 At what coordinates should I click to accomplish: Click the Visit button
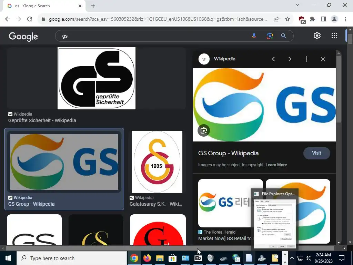click(316, 153)
